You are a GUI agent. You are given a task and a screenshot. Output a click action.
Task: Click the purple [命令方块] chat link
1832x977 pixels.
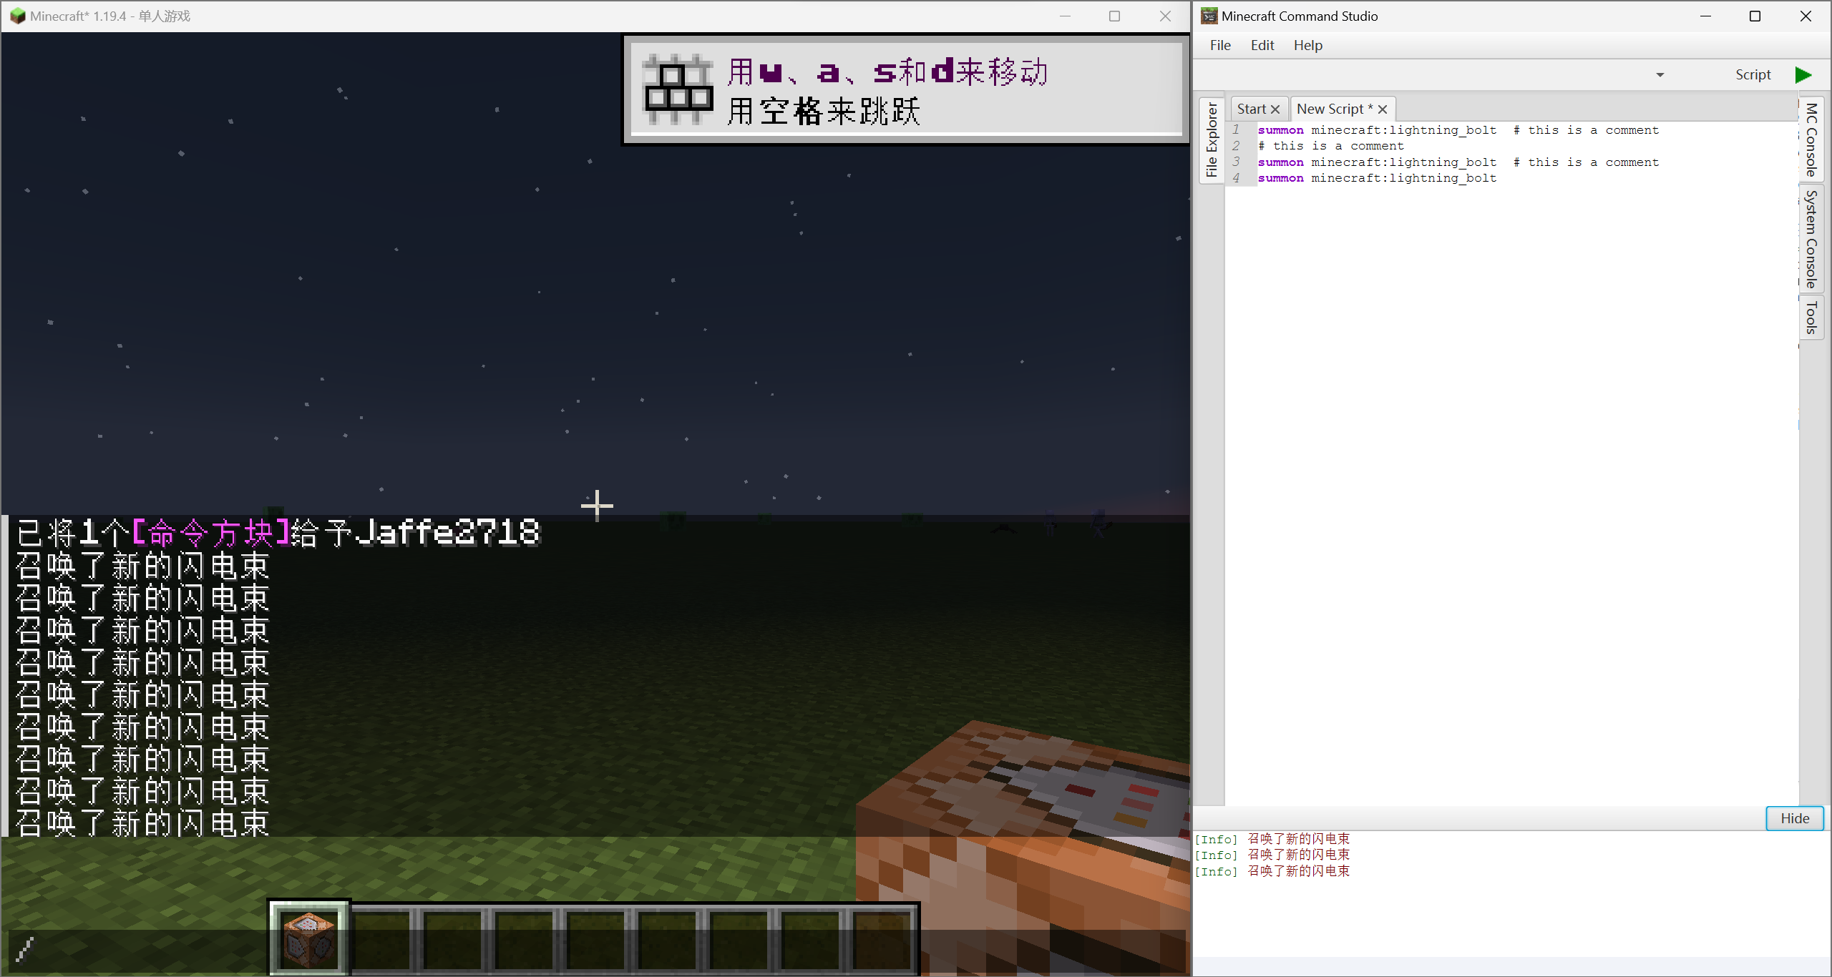click(211, 533)
